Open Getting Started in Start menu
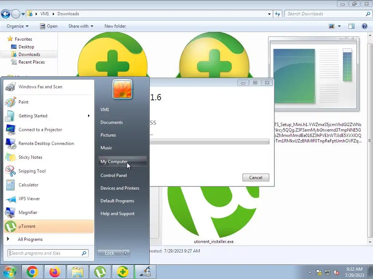Viewport: 373px width, 279px height. (x=49, y=116)
